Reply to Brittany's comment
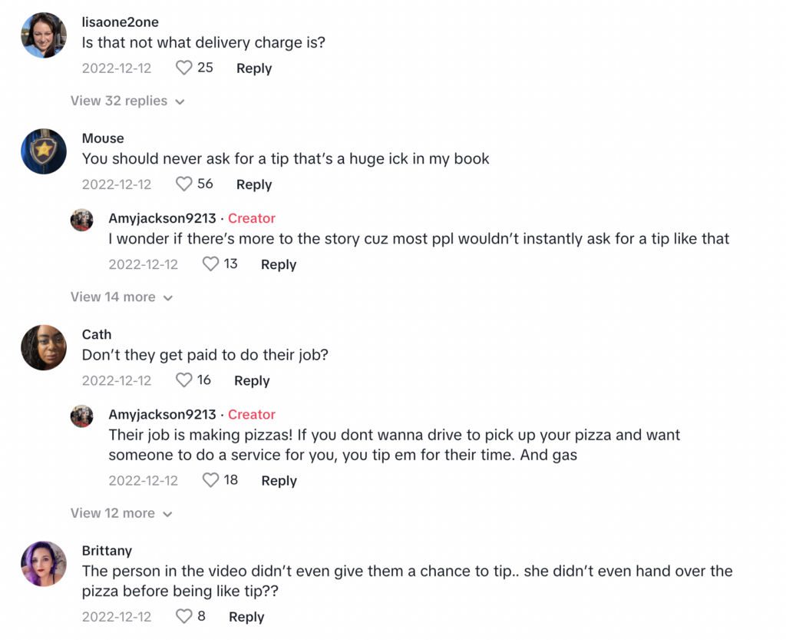786x640 pixels. click(246, 617)
